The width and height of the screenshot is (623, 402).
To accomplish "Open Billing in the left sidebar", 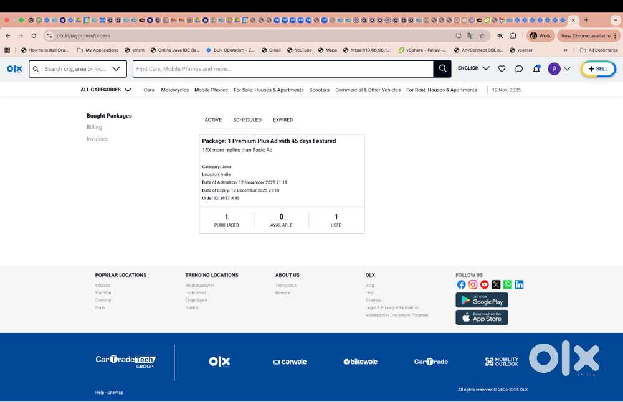I will [94, 128].
